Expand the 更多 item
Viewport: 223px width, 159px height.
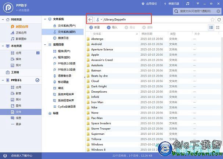(16, 124)
